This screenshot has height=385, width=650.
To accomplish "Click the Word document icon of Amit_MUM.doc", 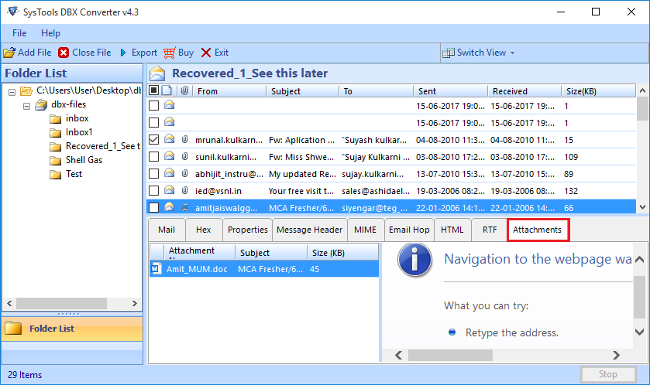I will point(156,269).
